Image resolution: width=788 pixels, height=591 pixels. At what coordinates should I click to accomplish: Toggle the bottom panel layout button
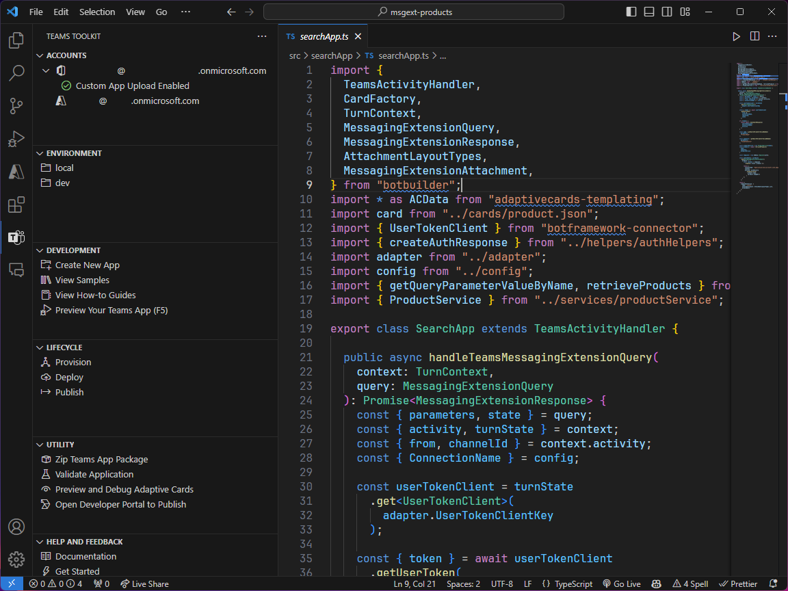point(649,12)
